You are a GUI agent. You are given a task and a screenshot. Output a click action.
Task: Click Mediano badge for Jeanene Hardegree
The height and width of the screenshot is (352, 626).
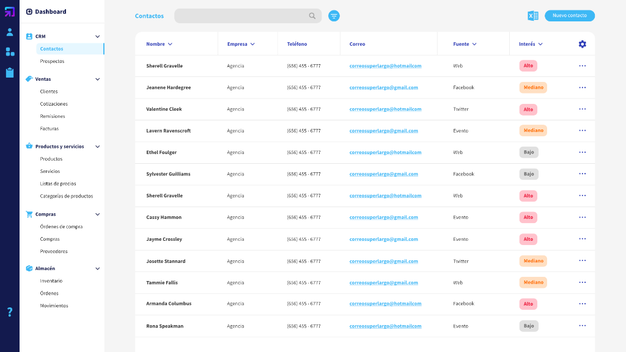point(533,87)
